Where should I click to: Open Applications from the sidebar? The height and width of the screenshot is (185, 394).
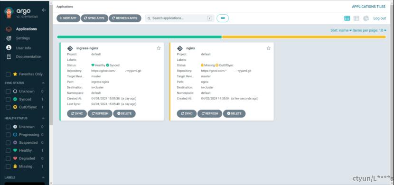click(x=27, y=29)
